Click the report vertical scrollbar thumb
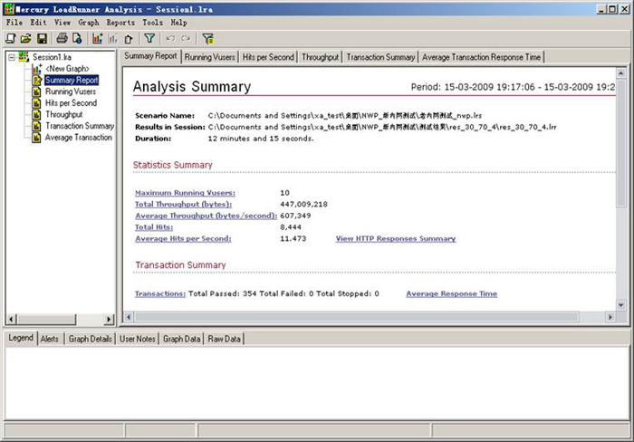This screenshot has height=442, width=634. [621, 142]
